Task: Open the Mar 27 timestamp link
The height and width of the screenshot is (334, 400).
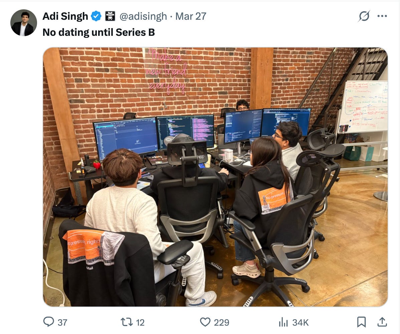Action: [x=191, y=16]
